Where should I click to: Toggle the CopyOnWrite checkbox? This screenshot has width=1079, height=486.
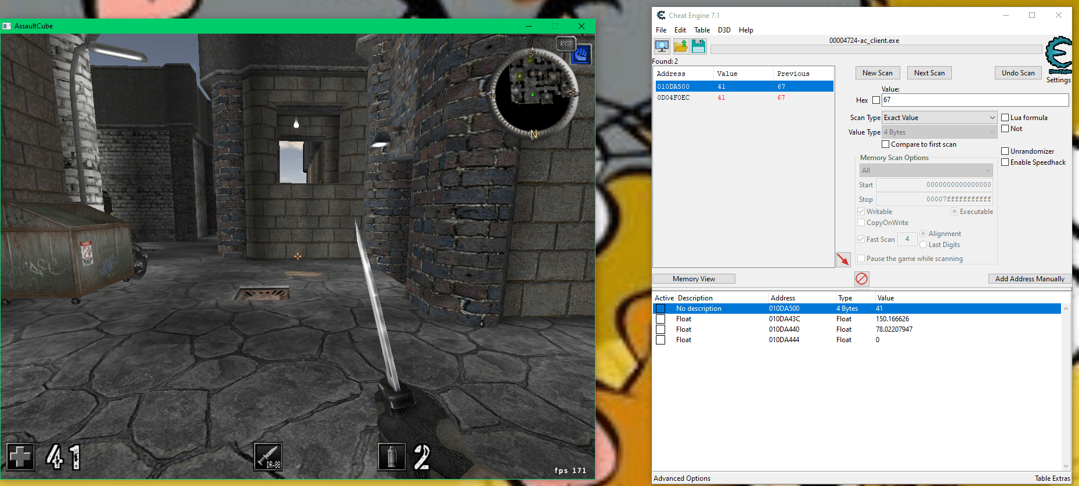tap(861, 223)
